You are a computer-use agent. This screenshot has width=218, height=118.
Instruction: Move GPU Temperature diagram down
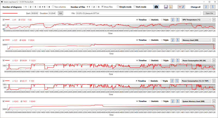177,20
